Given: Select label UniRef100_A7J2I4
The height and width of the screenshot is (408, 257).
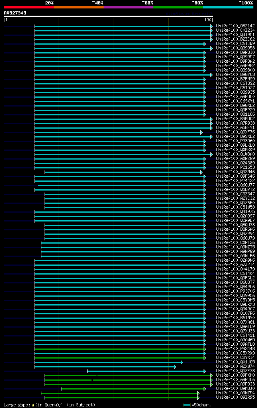Looking at the screenshot, I should tap(235, 264).
